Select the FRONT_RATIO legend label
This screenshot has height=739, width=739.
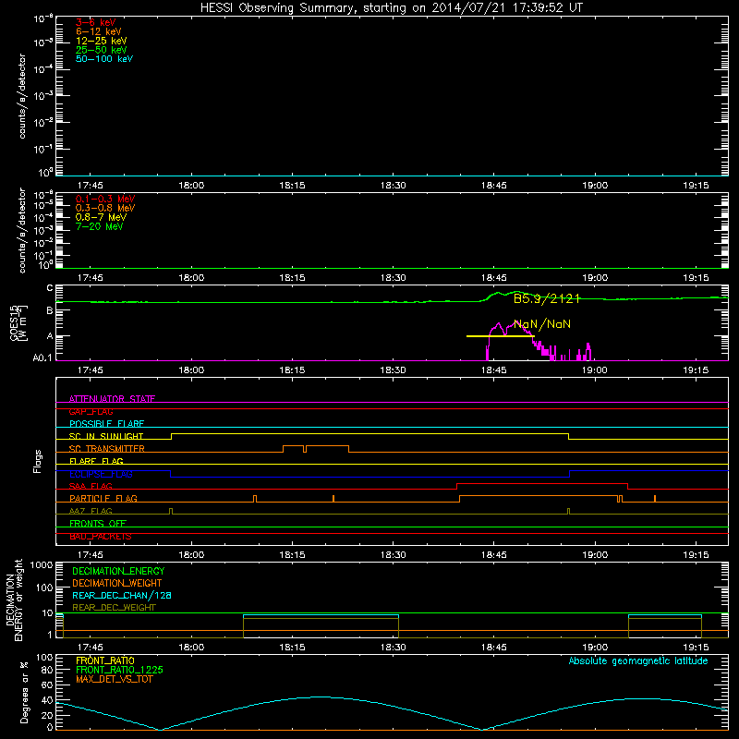[104, 660]
